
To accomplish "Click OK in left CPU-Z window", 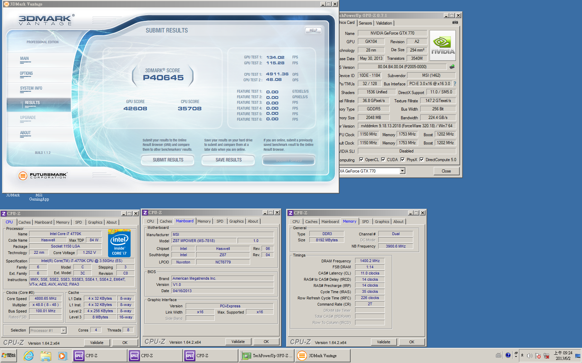I will (x=125, y=343).
